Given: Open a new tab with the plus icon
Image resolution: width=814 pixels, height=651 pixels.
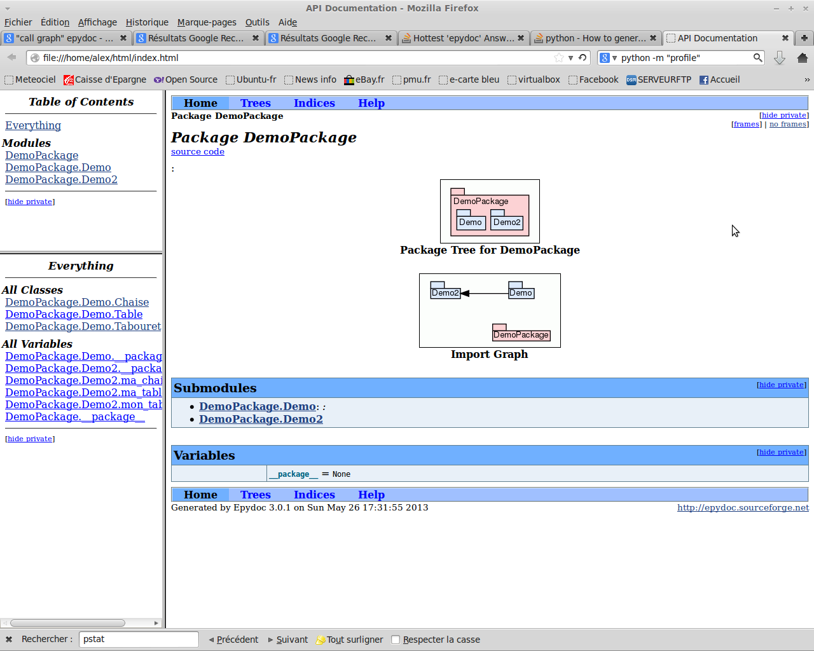Looking at the screenshot, I should 804,38.
